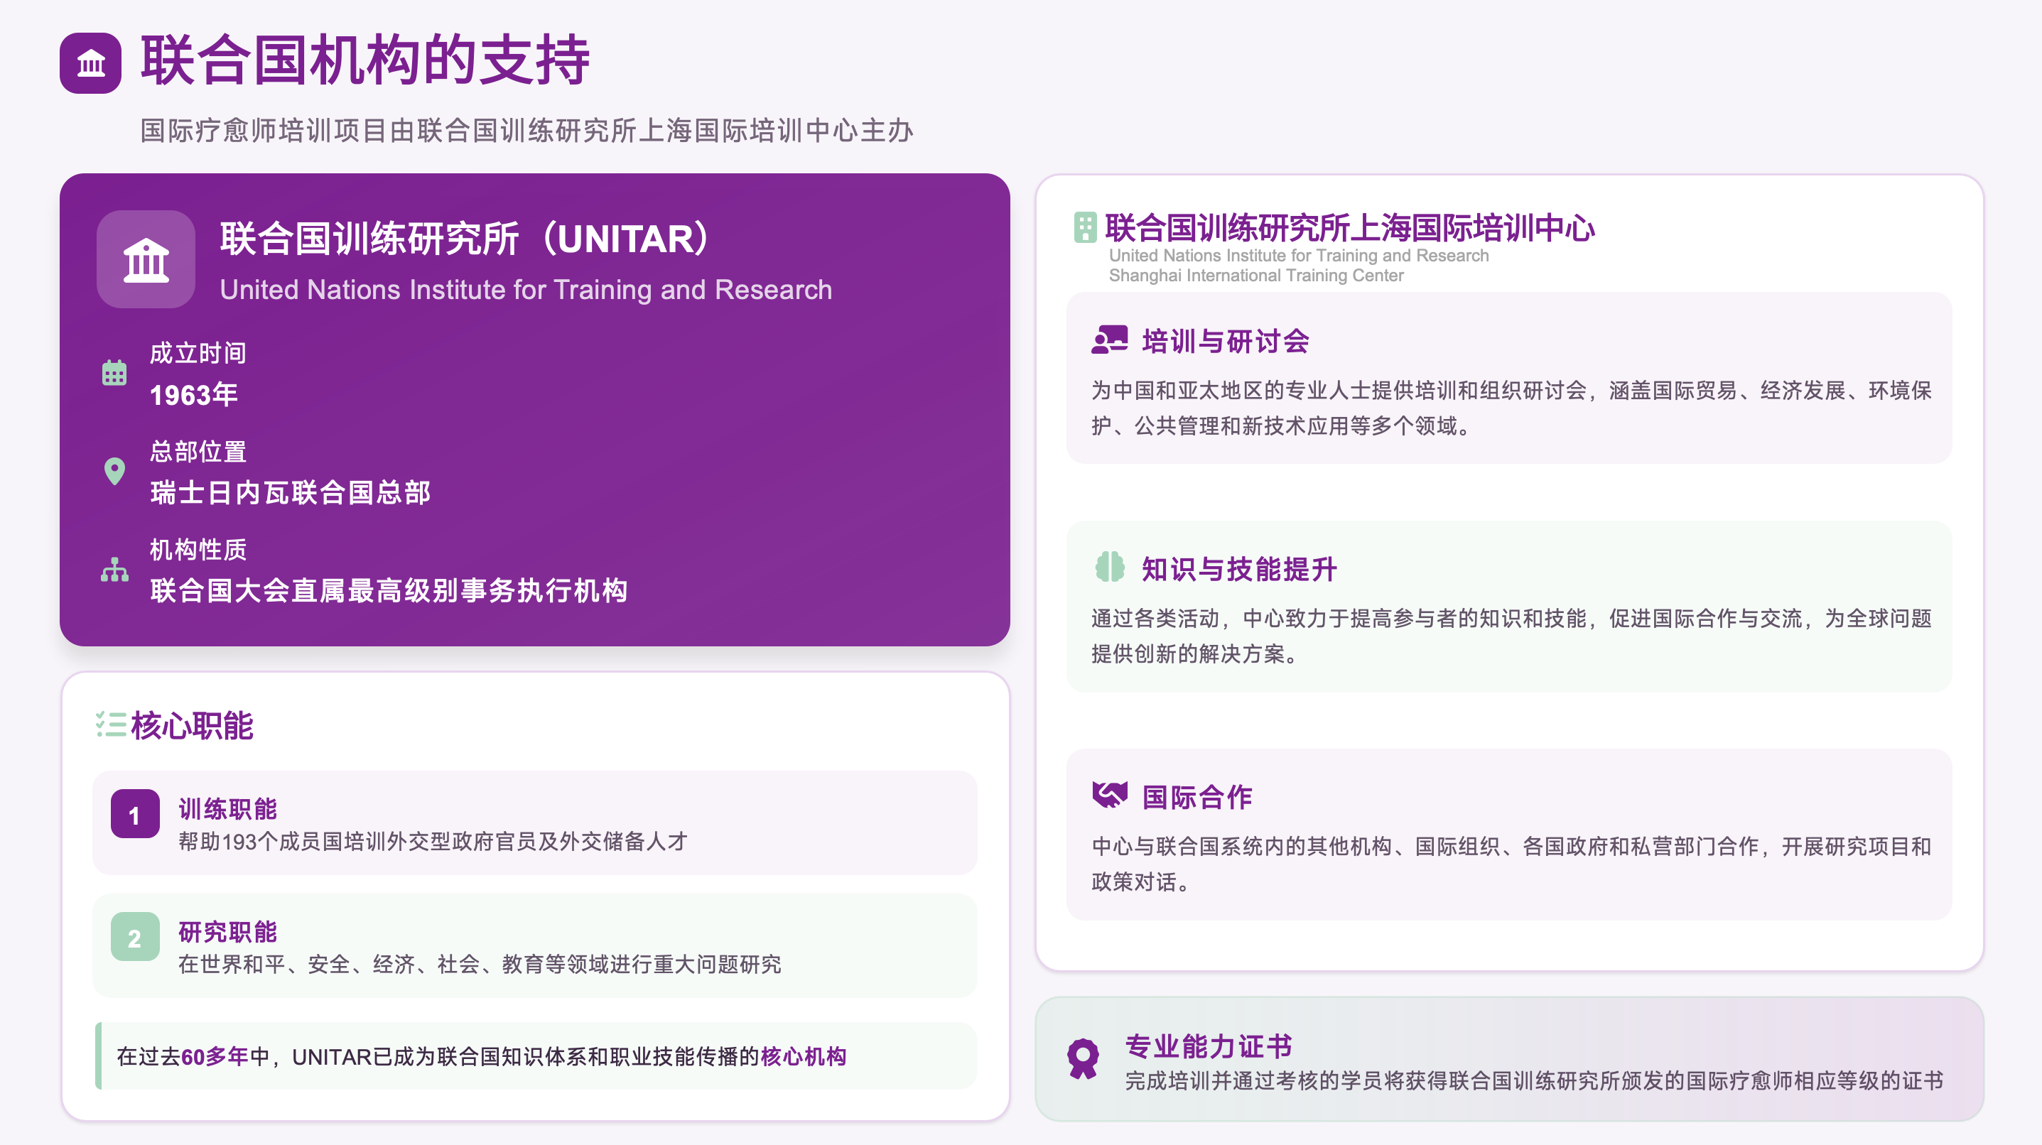Select the main title 联合国机构的支持
This screenshot has height=1145, width=2042.
coord(365,60)
